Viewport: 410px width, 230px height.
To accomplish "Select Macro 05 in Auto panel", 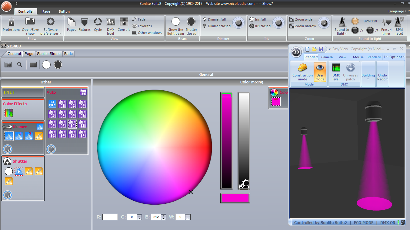I will 62,114.
